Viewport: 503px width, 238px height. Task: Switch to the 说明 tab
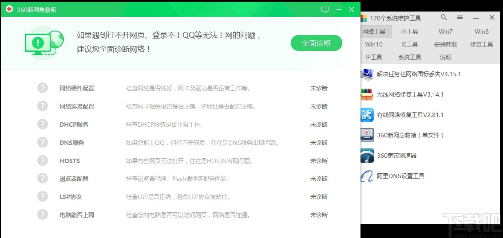click(446, 57)
